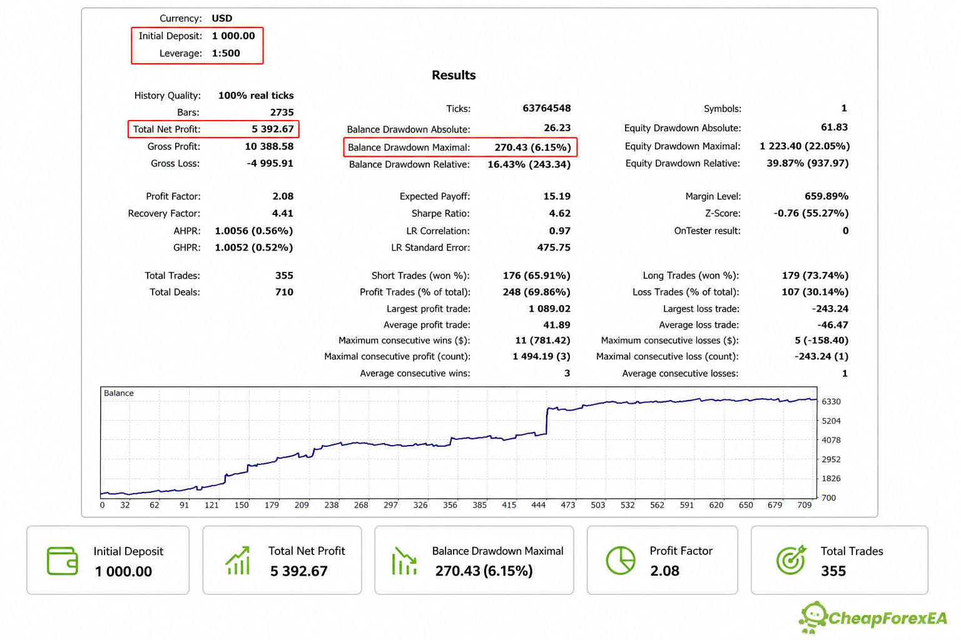This screenshot has width=961, height=640.
Task: Select the Balance Drawdown Absolute value 26.23
Action: coord(557,127)
